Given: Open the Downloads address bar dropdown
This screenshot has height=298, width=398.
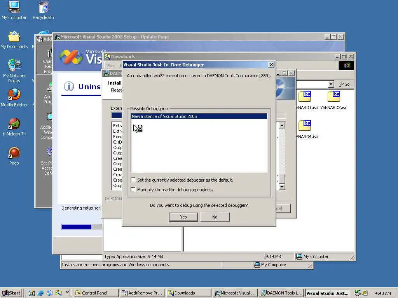Looking at the screenshot, I should coord(331,84).
